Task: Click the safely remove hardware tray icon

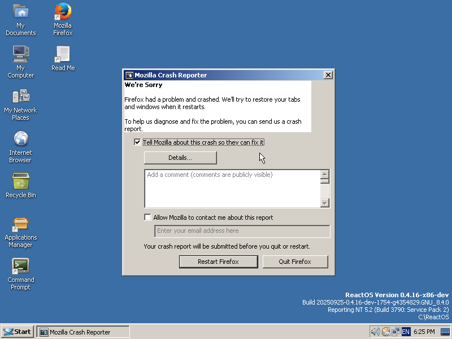Action: tap(386, 332)
